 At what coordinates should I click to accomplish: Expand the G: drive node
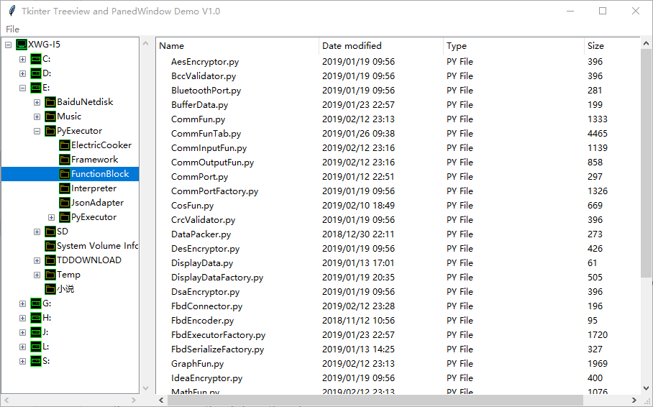point(23,303)
